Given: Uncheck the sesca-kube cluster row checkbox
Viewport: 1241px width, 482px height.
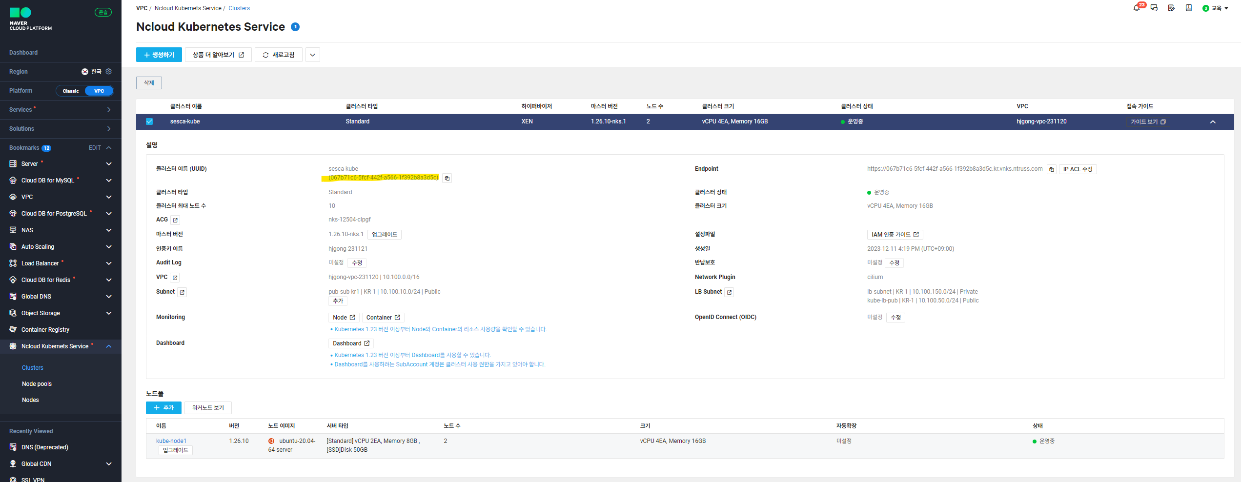Looking at the screenshot, I should tap(149, 121).
